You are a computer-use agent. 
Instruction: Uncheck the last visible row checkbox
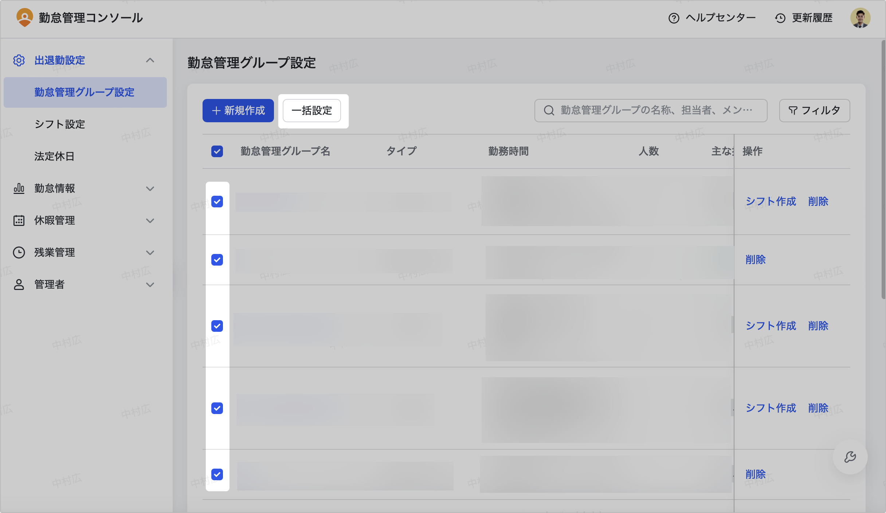(x=217, y=474)
